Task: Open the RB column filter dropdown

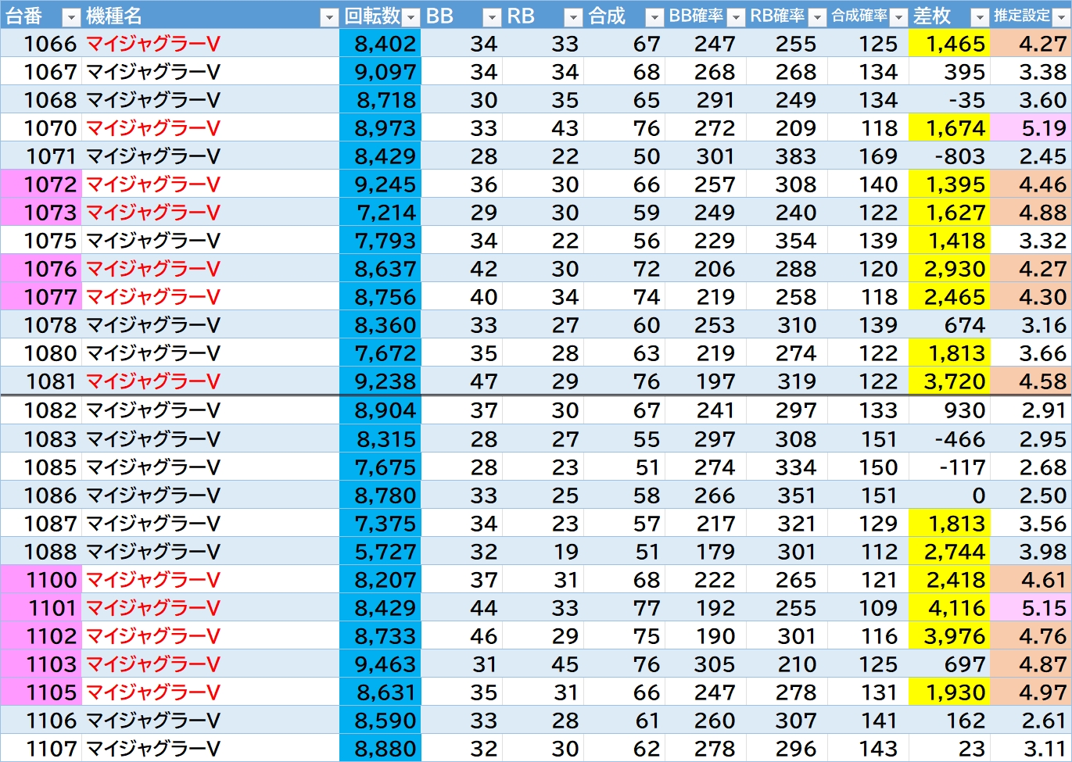Action: point(574,16)
